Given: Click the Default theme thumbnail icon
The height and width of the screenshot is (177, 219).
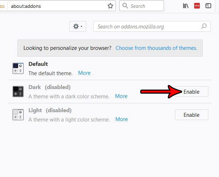Looking at the screenshot, I should [x=18, y=68].
